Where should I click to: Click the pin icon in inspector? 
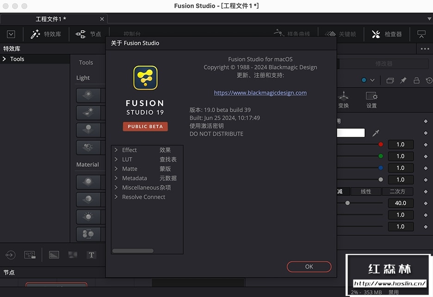coord(403,81)
